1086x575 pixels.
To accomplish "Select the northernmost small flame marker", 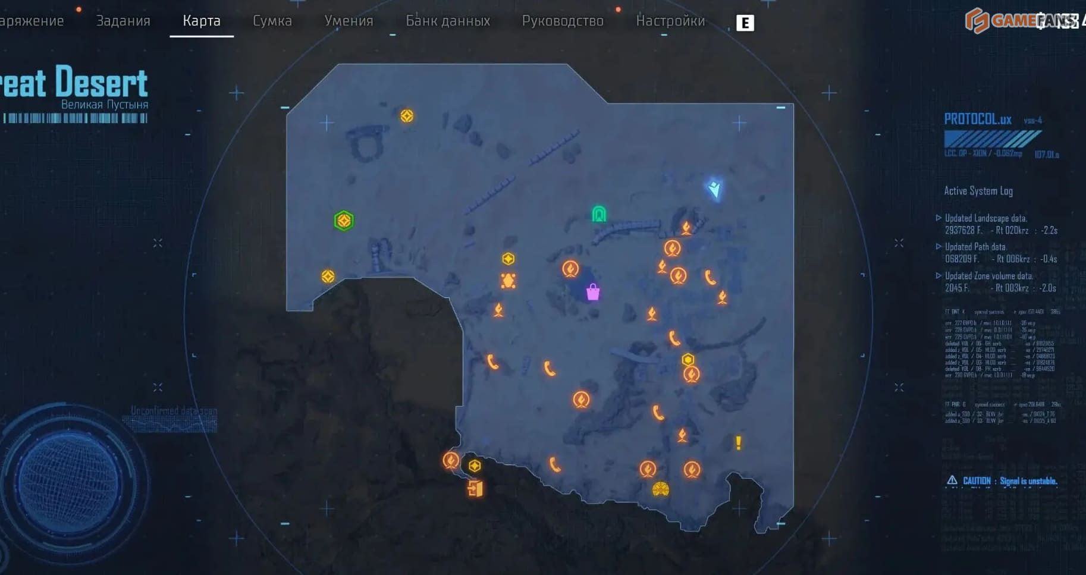I will click(686, 228).
